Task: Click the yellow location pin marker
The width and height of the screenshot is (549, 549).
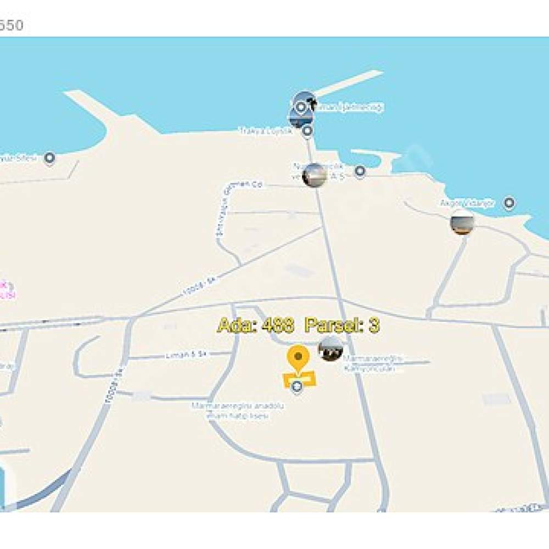Action: coord(298,359)
